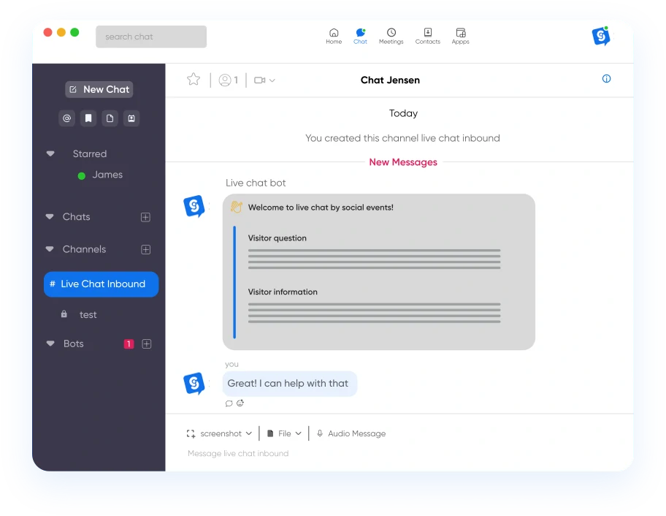Collapse the Starred section

[x=50, y=153]
